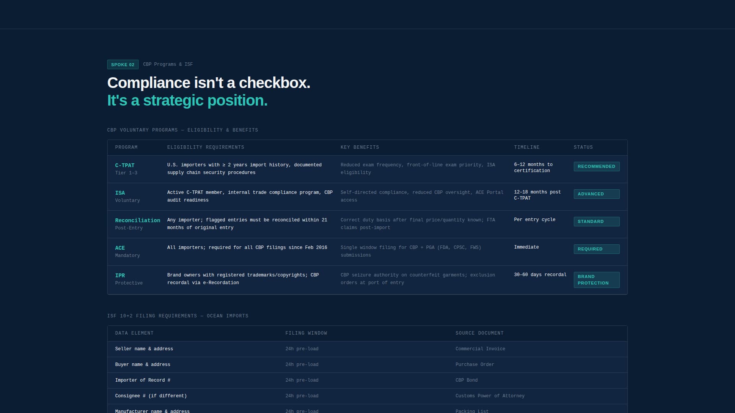
Task: Click the ADVANCED status badge
Action: pos(596,194)
